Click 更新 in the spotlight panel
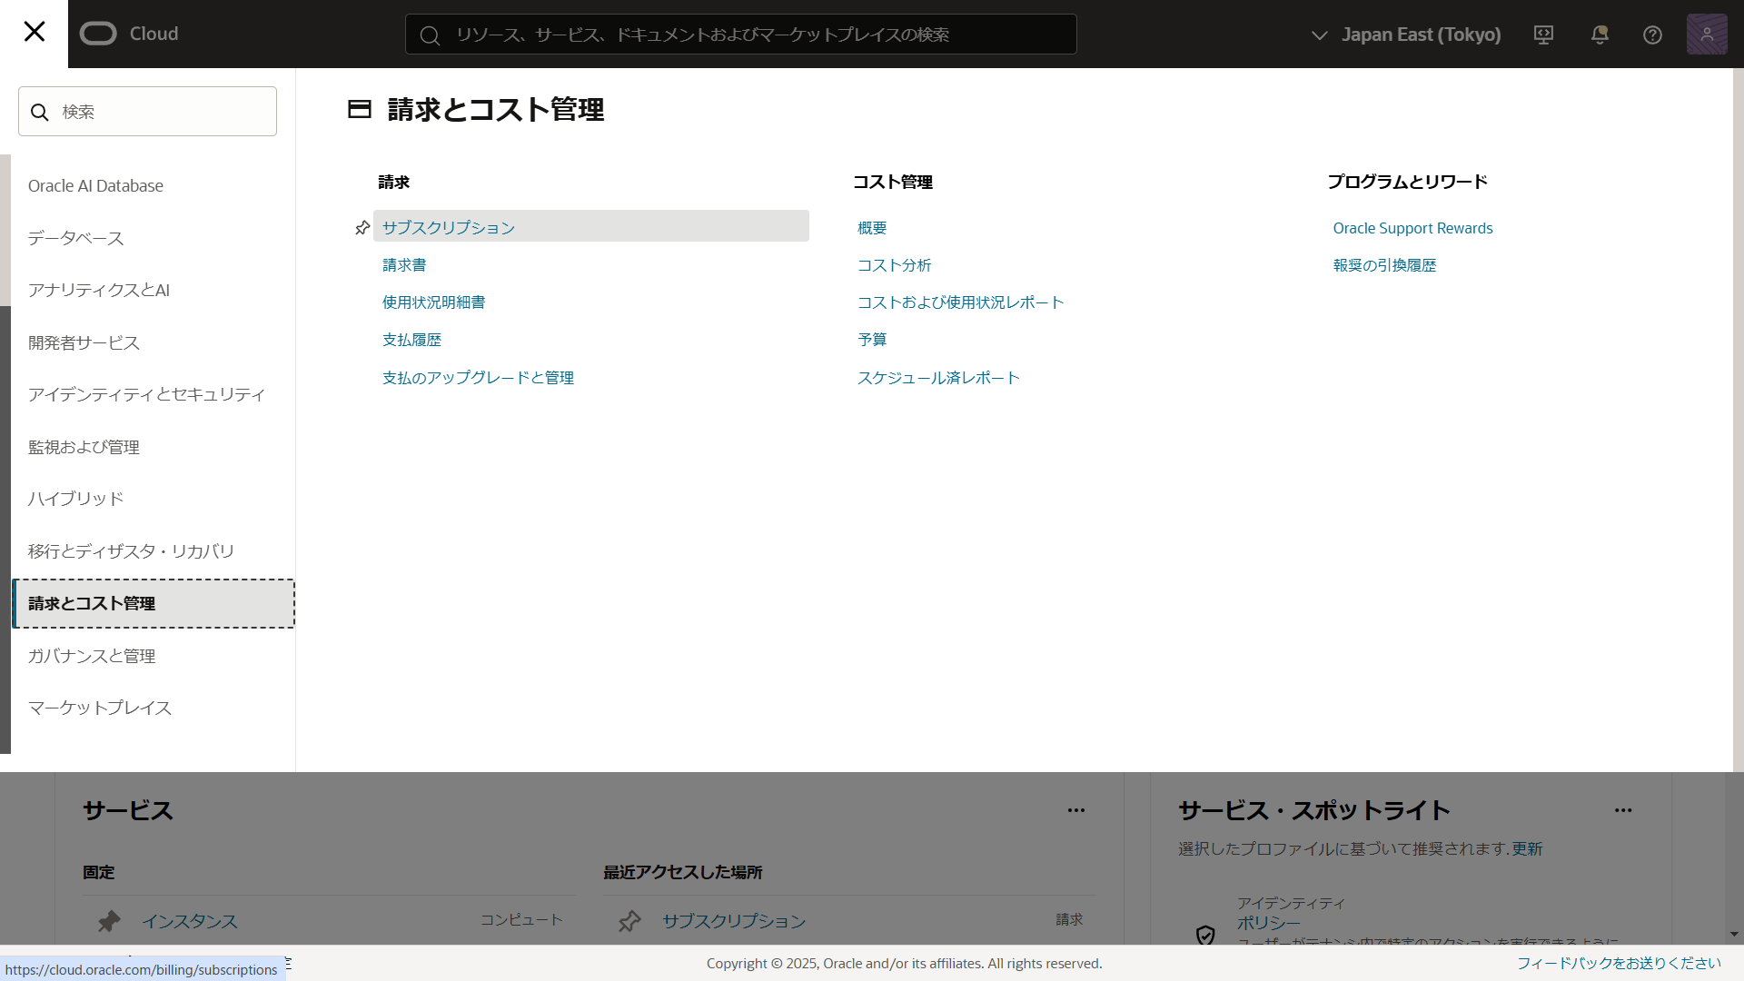 pos(1526,848)
